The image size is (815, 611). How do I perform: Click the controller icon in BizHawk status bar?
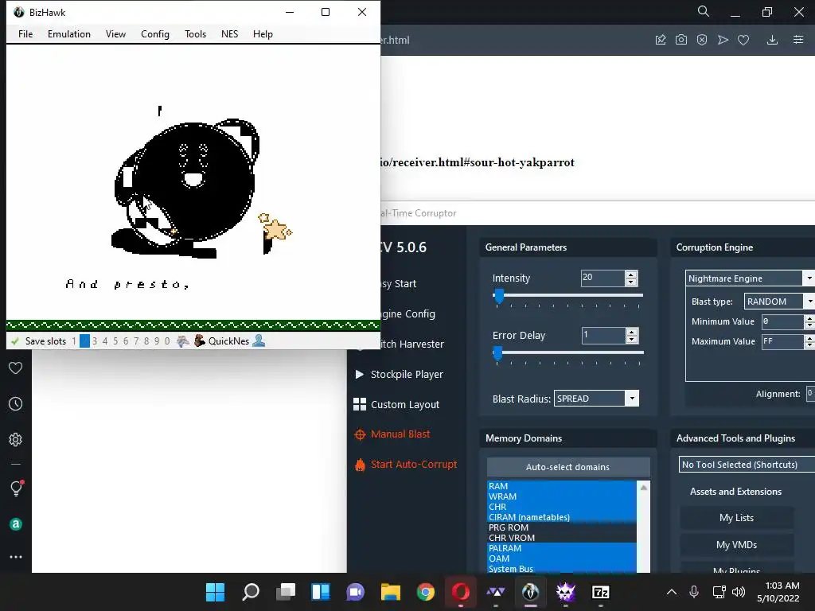coord(183,341)
